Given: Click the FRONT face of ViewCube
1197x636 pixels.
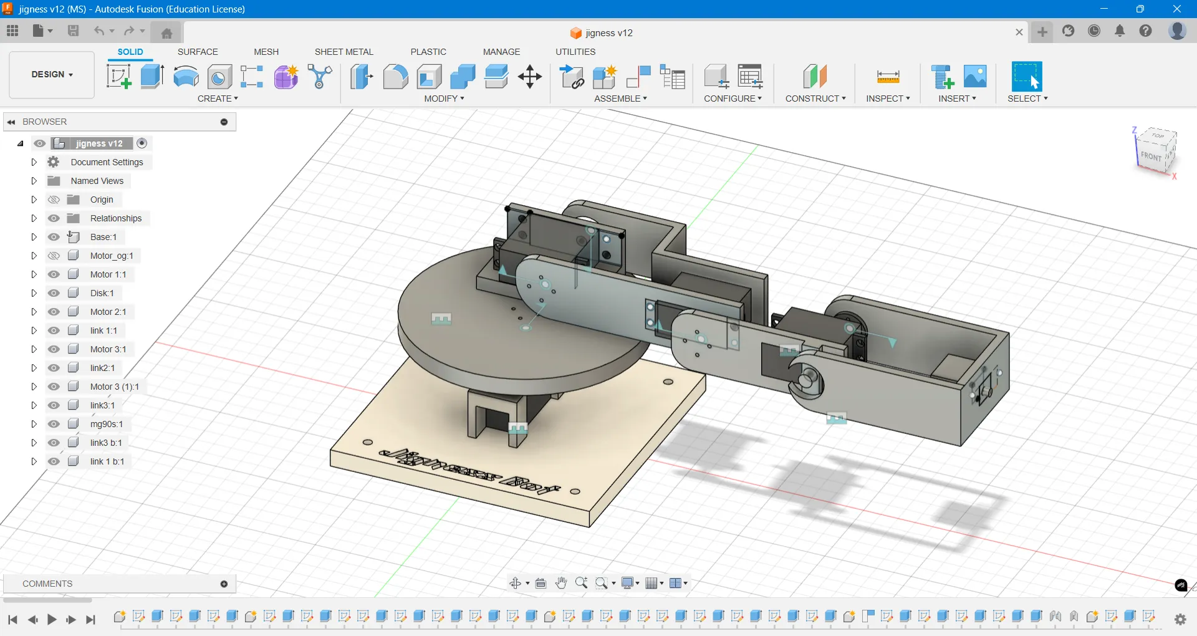Looking at the screenshot, I should (x=1151, y=157).
